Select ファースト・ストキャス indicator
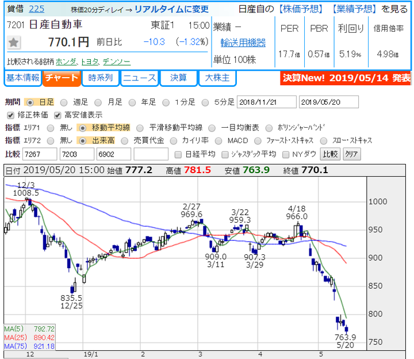The height and width of the screenshot is (359, 414). pos(258,141)
